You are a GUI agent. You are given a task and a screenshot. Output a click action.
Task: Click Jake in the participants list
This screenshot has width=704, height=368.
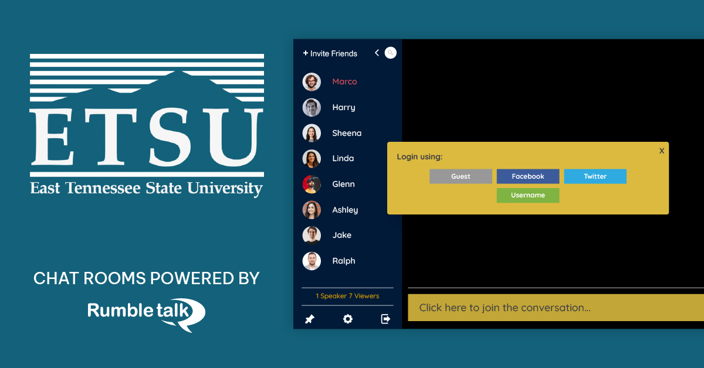click(x=341, y=236)
